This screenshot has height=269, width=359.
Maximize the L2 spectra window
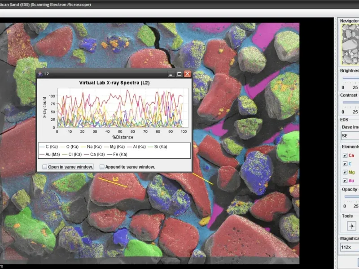coord(179,74)
